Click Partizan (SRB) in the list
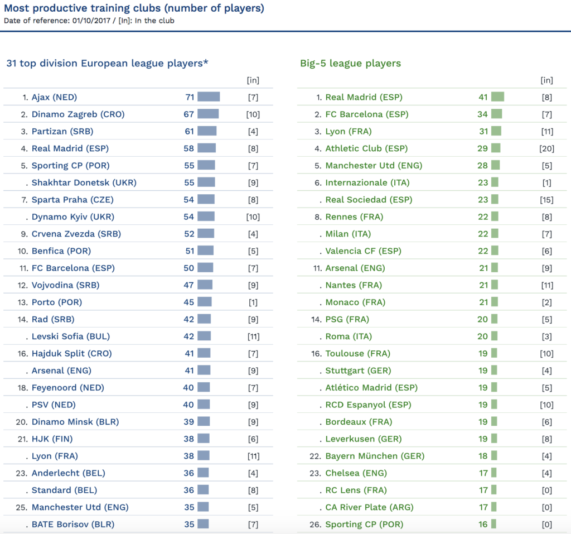This screenshot has height=534, width=571. coord(62,132)
